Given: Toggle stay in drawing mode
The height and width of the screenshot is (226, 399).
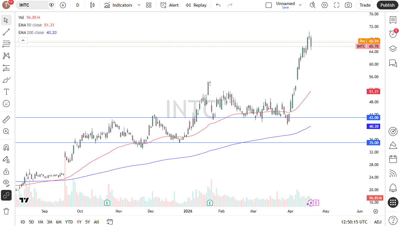Looking at the screenshot, I should click(6, 159).
